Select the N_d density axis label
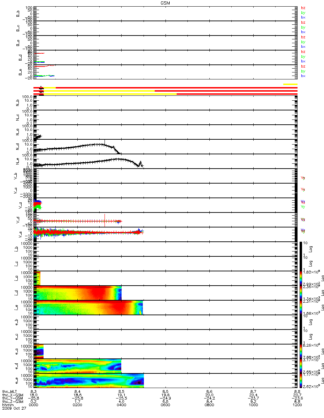Image resolution: width=324 pixels, height=418 pixels. [x=17, y=146]
